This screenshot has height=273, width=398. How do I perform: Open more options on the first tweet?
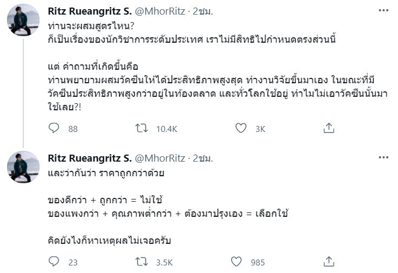pos(383,11)
